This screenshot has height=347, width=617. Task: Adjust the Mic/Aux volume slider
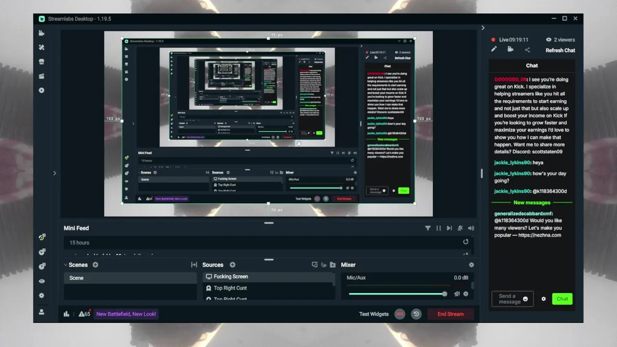click(397, 294)
